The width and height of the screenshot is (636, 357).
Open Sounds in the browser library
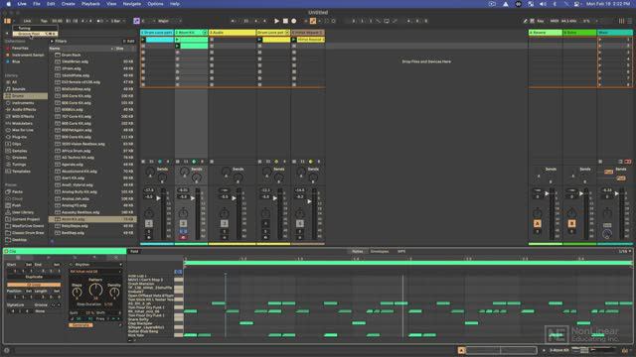[18, 89]
